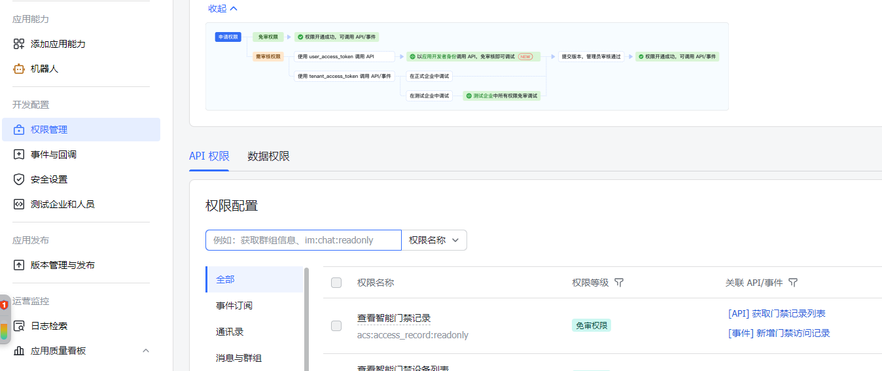Image resolution: width=882 pixels, height=371 pixels.
Task: Collapse the 应用质量看板 sidebar section
Action: click(146, 351)
